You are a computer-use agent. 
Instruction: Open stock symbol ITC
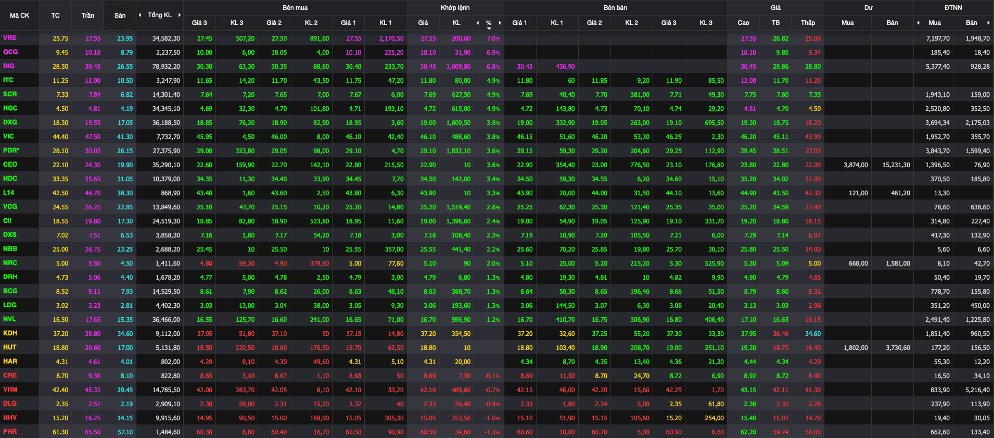click(x=8, y=80)
